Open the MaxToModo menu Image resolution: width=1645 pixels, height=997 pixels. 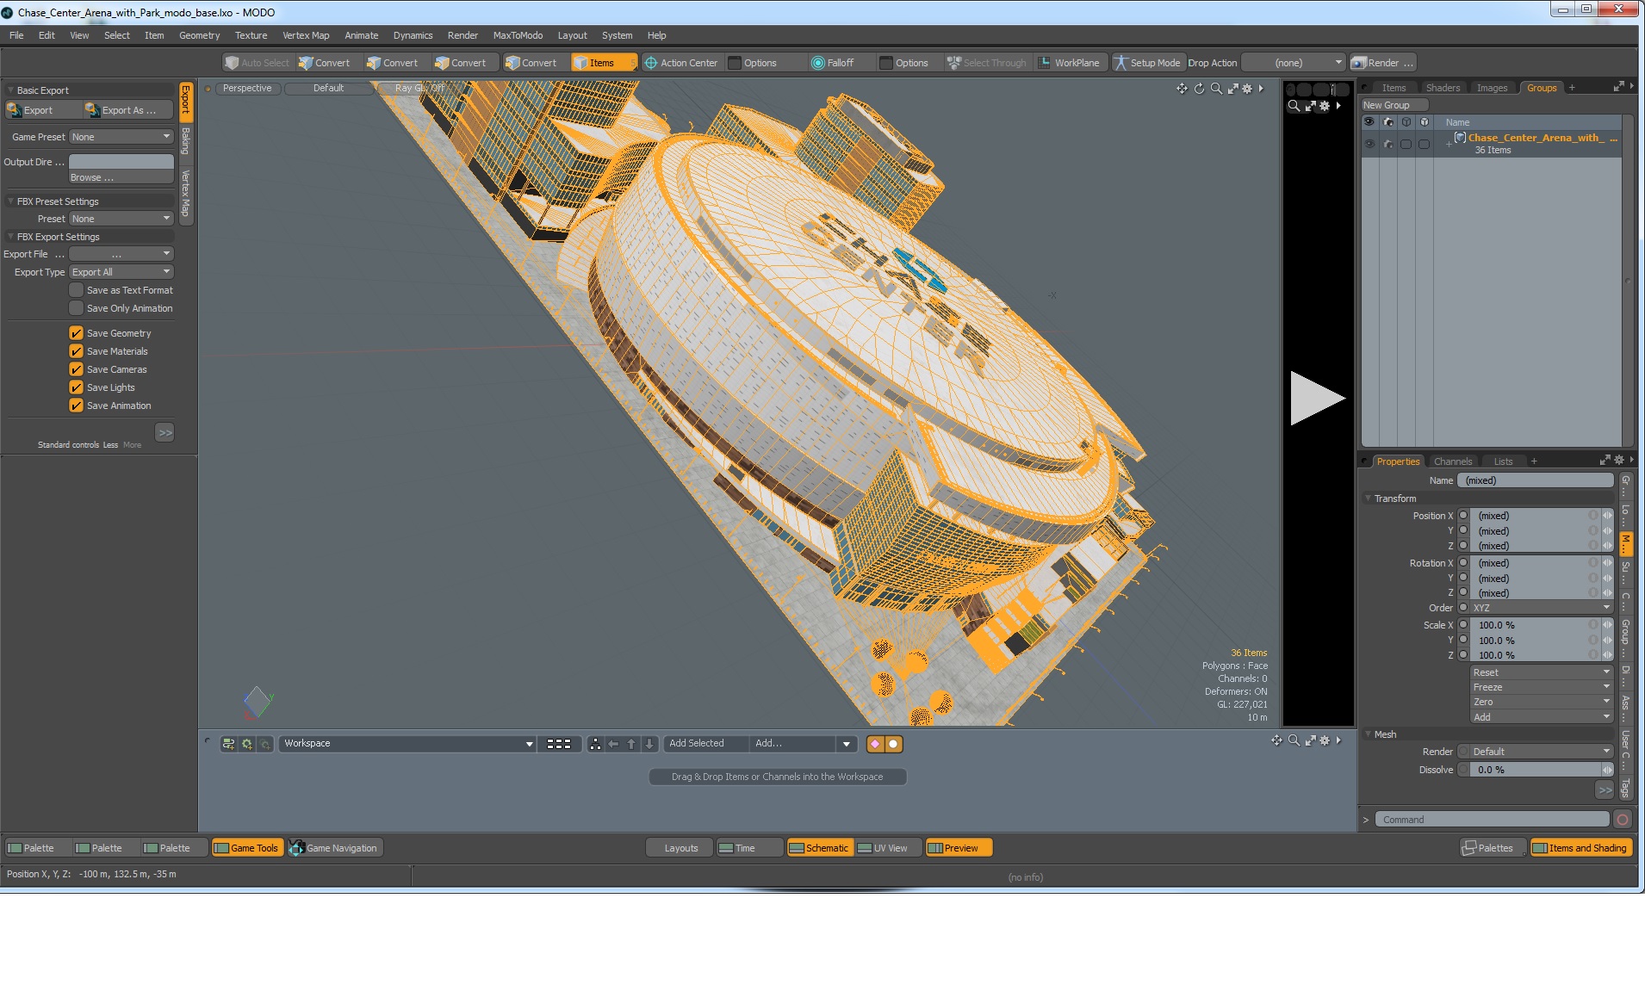518,35
